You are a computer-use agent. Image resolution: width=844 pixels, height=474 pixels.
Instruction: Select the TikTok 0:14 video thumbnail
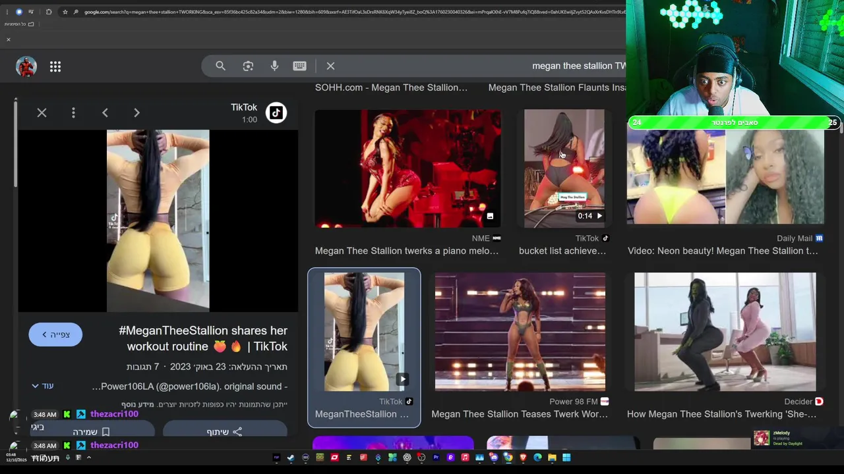[564, 169]
